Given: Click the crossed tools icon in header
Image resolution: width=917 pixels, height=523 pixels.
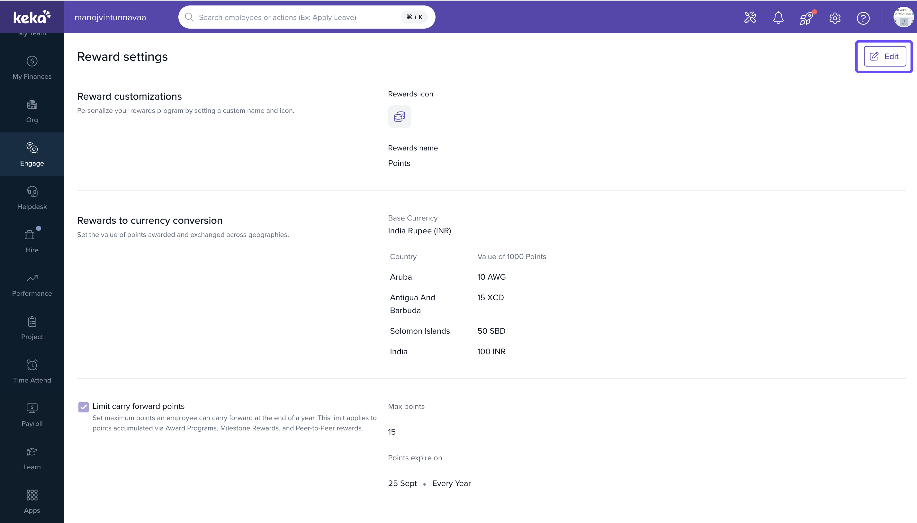Looking at the screenshot, I should pyautogui.click(x=750, y=18).
